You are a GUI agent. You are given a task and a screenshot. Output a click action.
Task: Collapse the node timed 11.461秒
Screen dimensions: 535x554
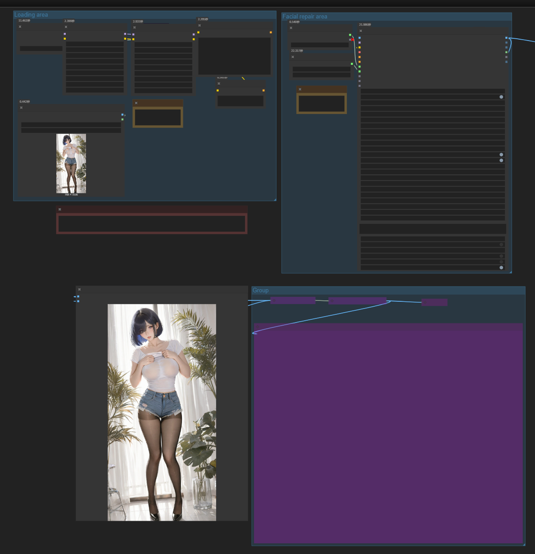point(20,27)
